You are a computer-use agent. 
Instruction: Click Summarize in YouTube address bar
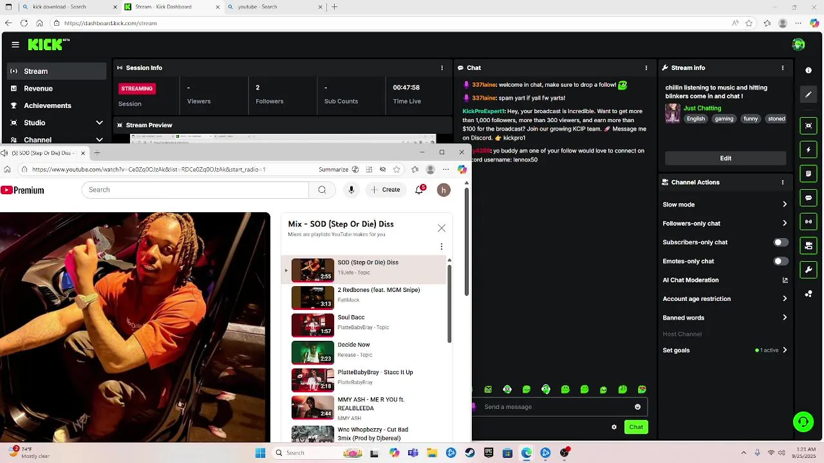(x=333, y=170)
